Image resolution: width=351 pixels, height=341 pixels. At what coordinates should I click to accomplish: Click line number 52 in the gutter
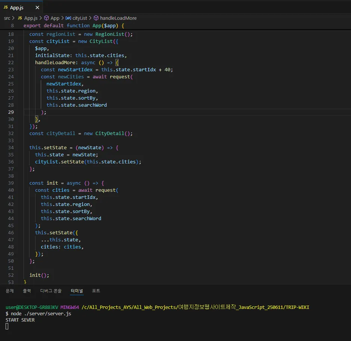[x=11, y=275]
